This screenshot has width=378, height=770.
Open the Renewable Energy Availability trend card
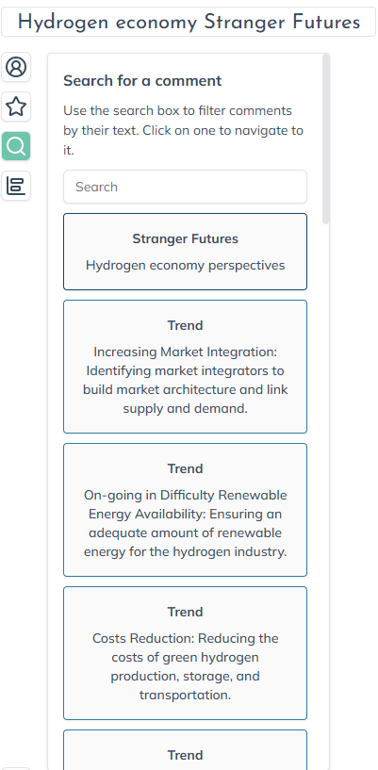(185, 510)
